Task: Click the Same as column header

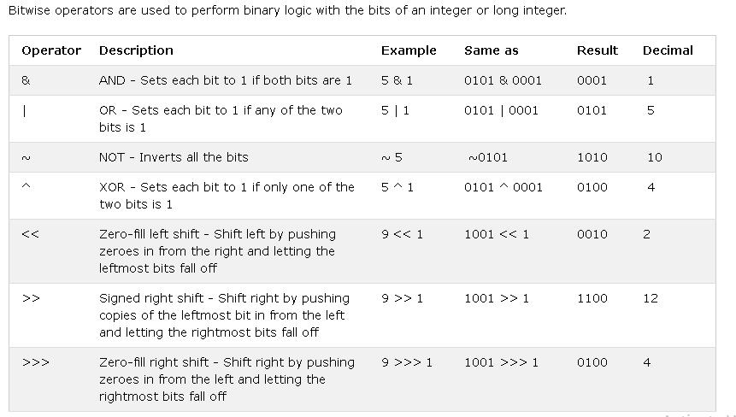Action: coord(492,50)
